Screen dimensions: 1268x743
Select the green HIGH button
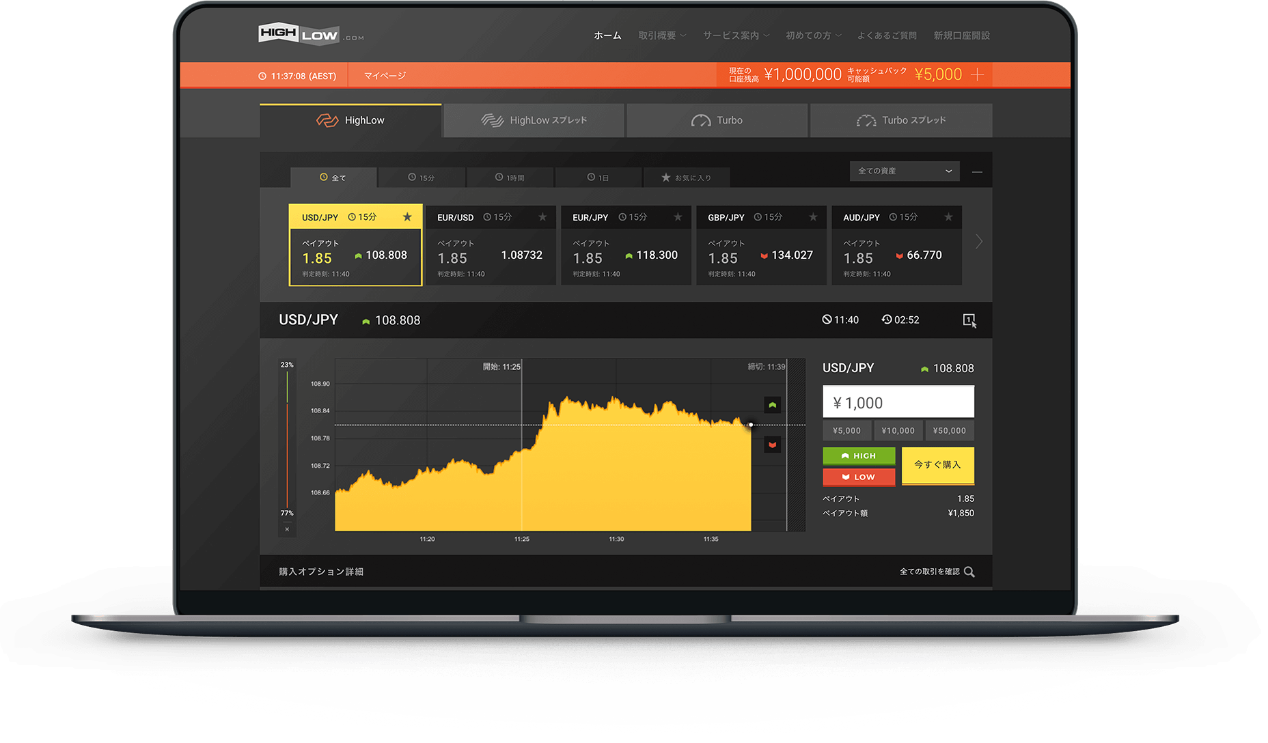859,456
